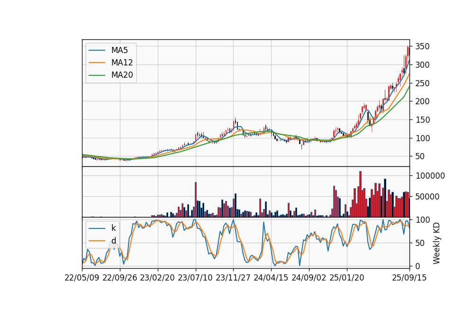This screenshot has width=455, height=327.
Task: Click the 23/11/27 date tick label
Action: 233,278
